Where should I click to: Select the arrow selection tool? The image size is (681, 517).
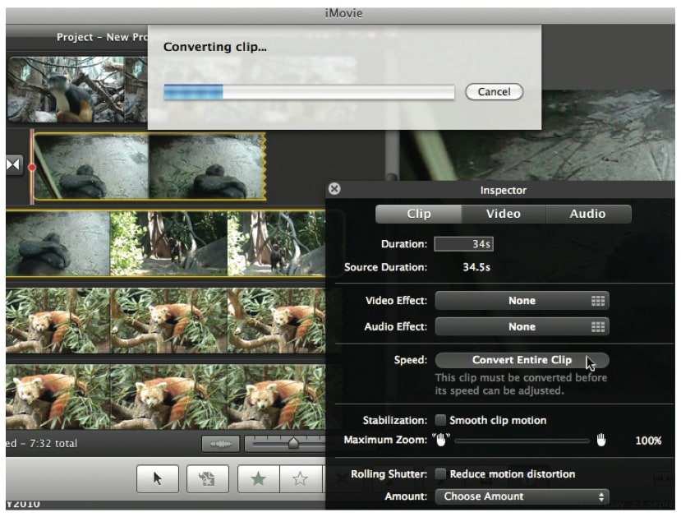(158, 478)
